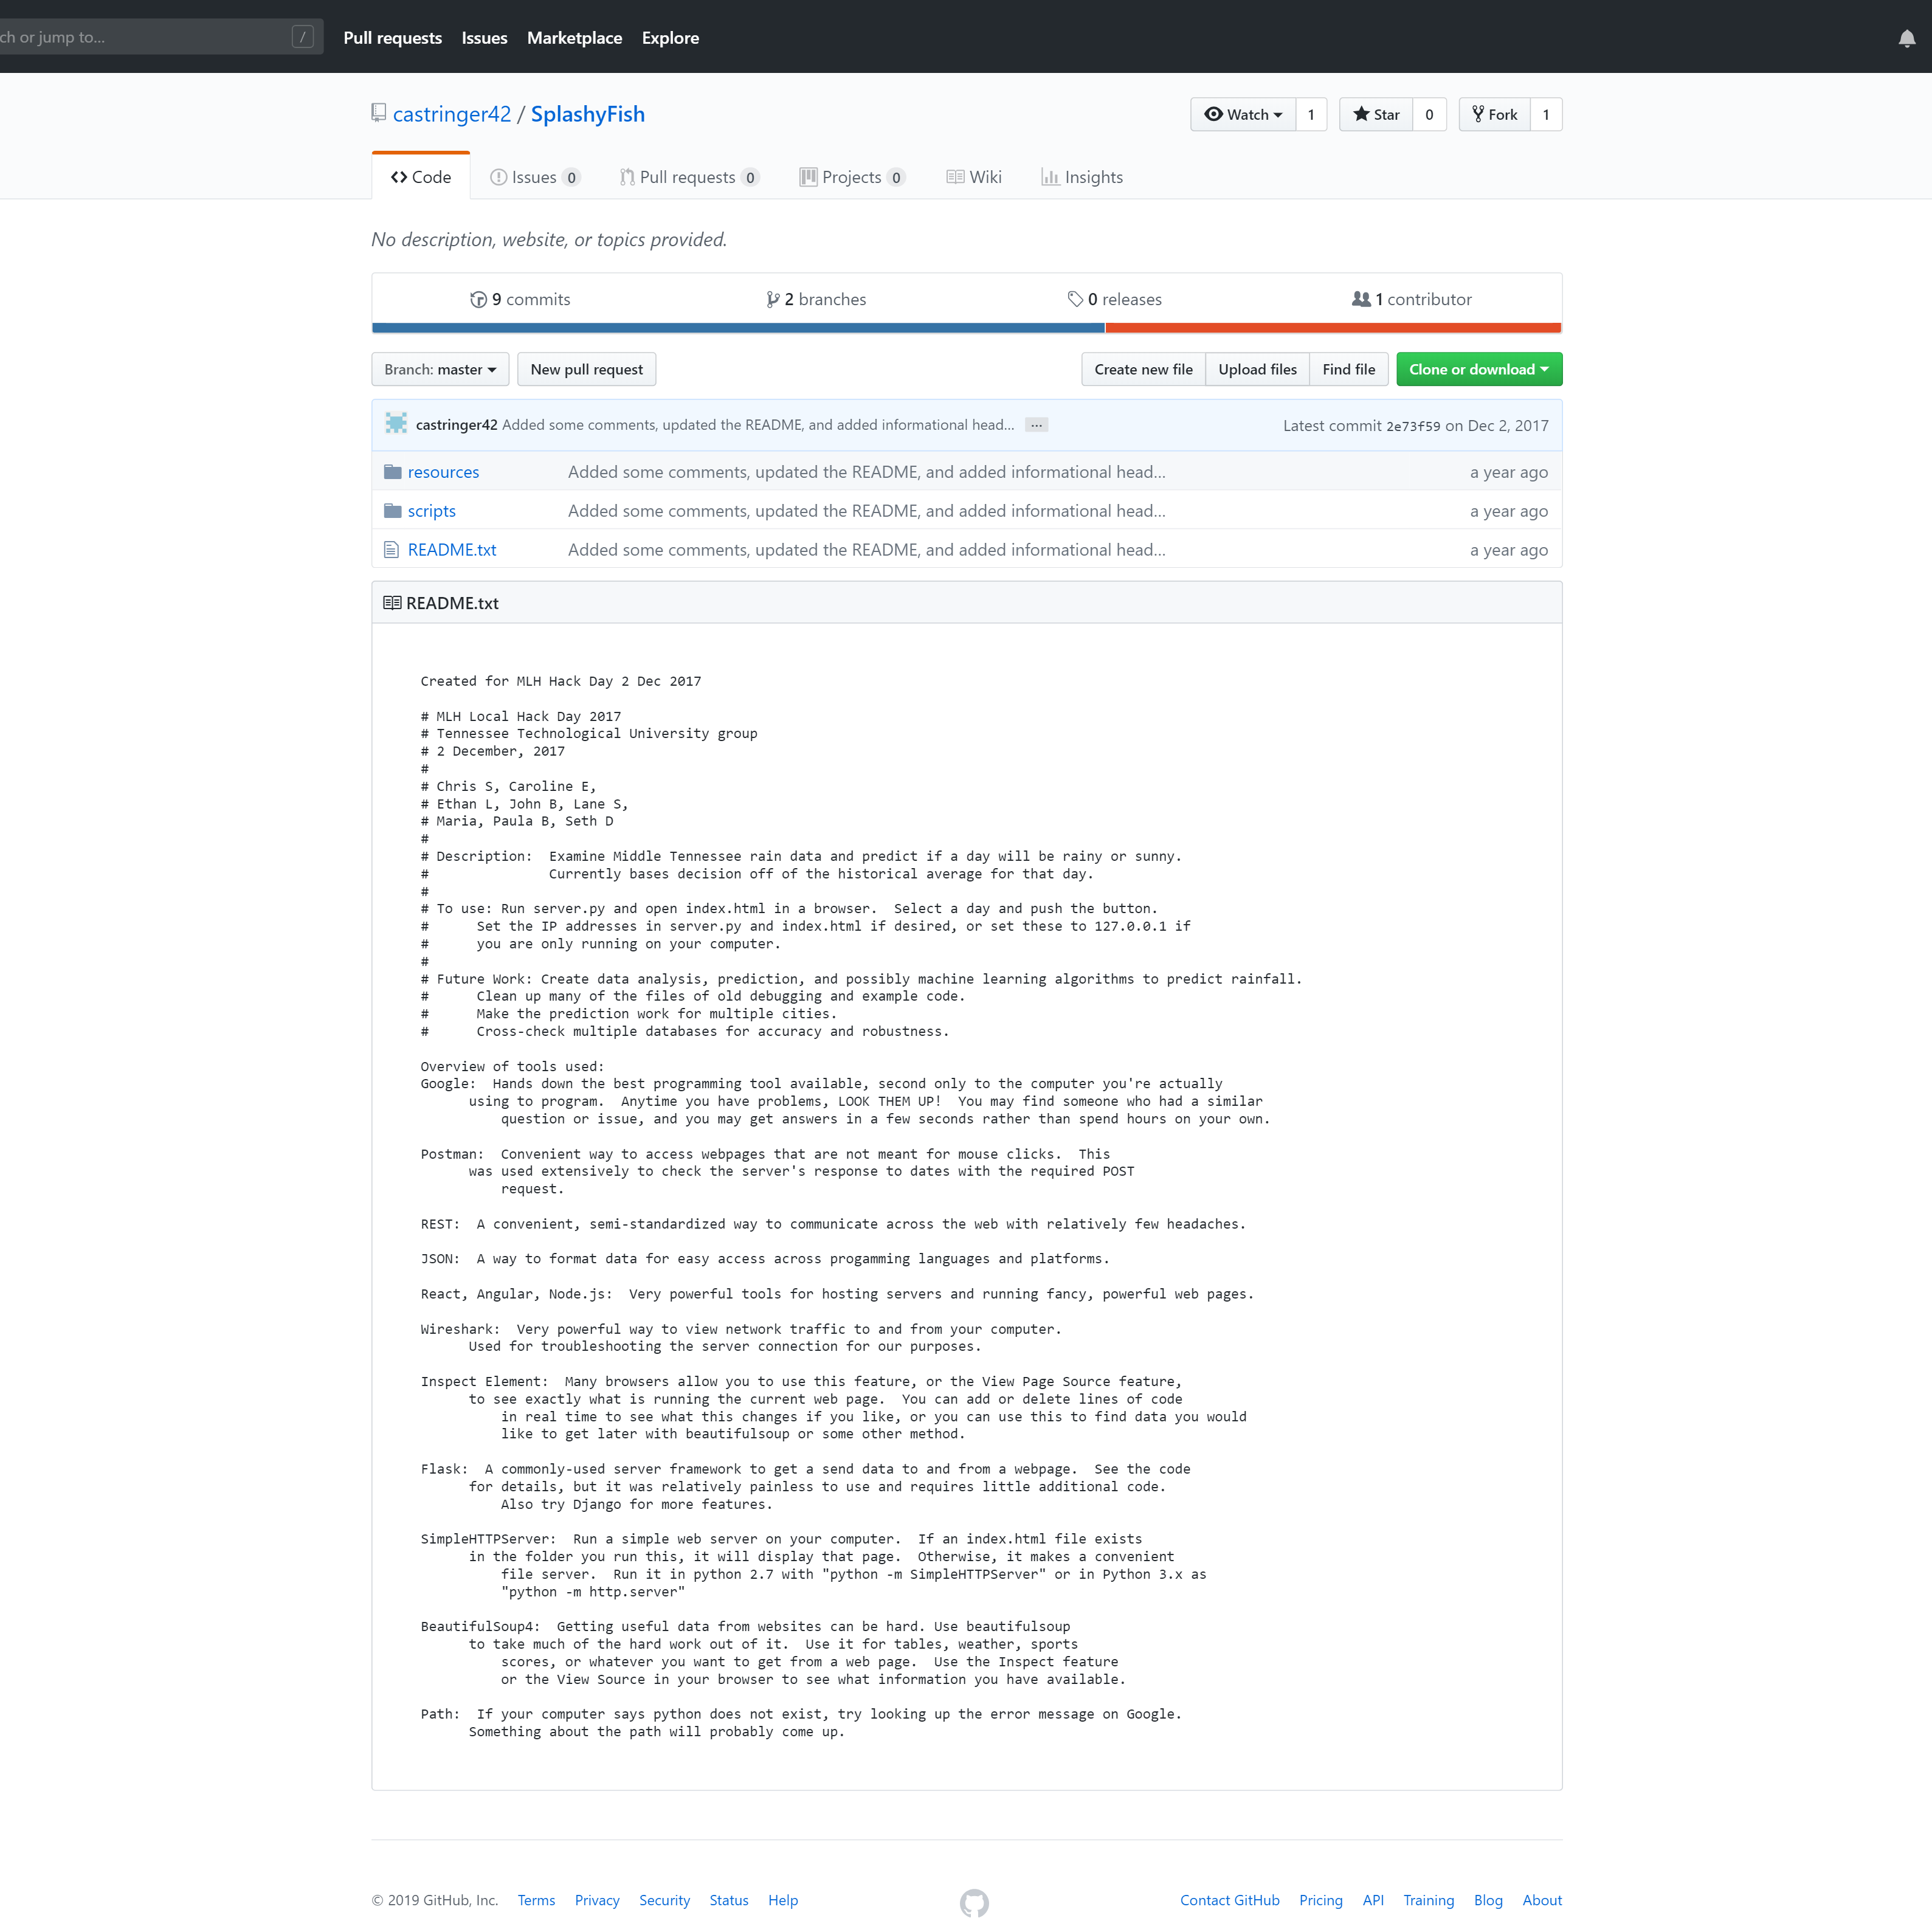Click the watchers count 1
The image size is (1932, 1932).
pos(1311,115)
